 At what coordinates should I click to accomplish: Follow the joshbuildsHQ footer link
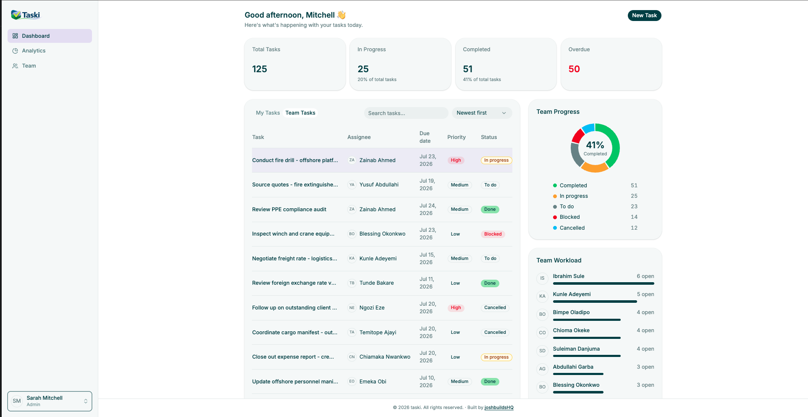click(x=499, y=407)
